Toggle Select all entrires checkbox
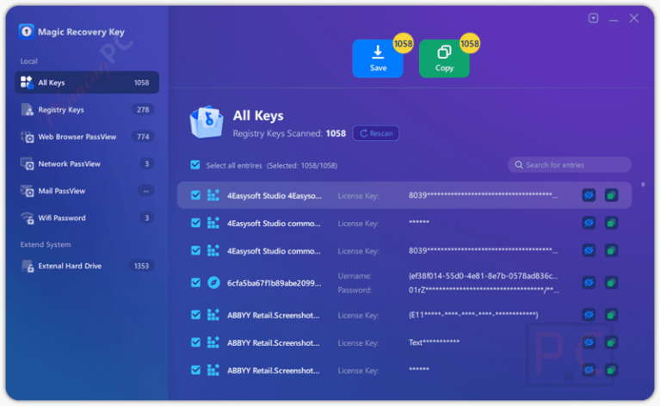The image size is (660, 406). point(195,165)
